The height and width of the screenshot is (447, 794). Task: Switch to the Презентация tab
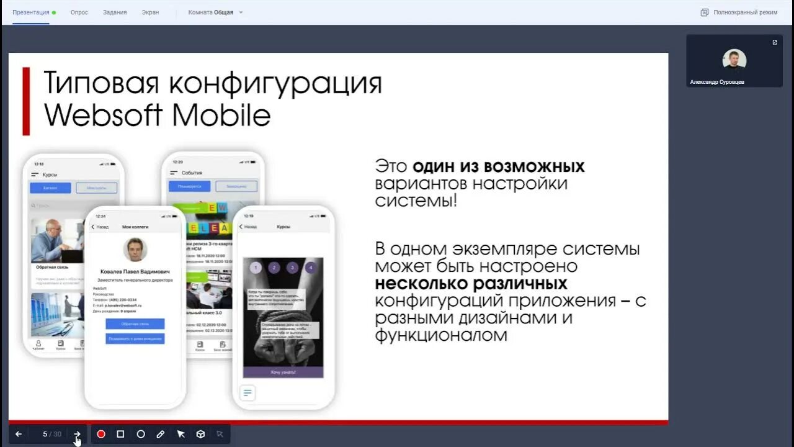coord(31,12)
